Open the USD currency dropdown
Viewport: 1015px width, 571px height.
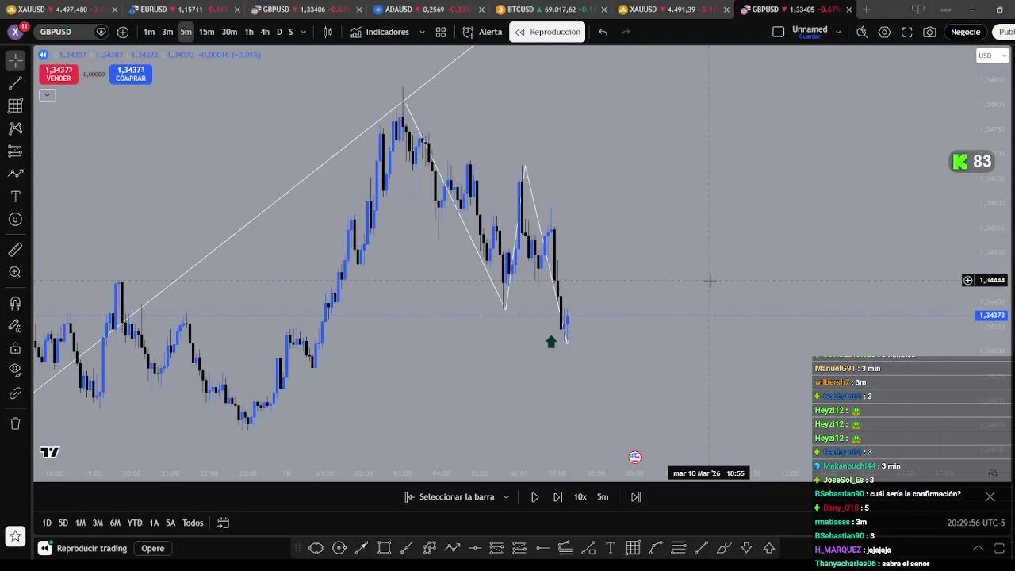tap(992, 56)
